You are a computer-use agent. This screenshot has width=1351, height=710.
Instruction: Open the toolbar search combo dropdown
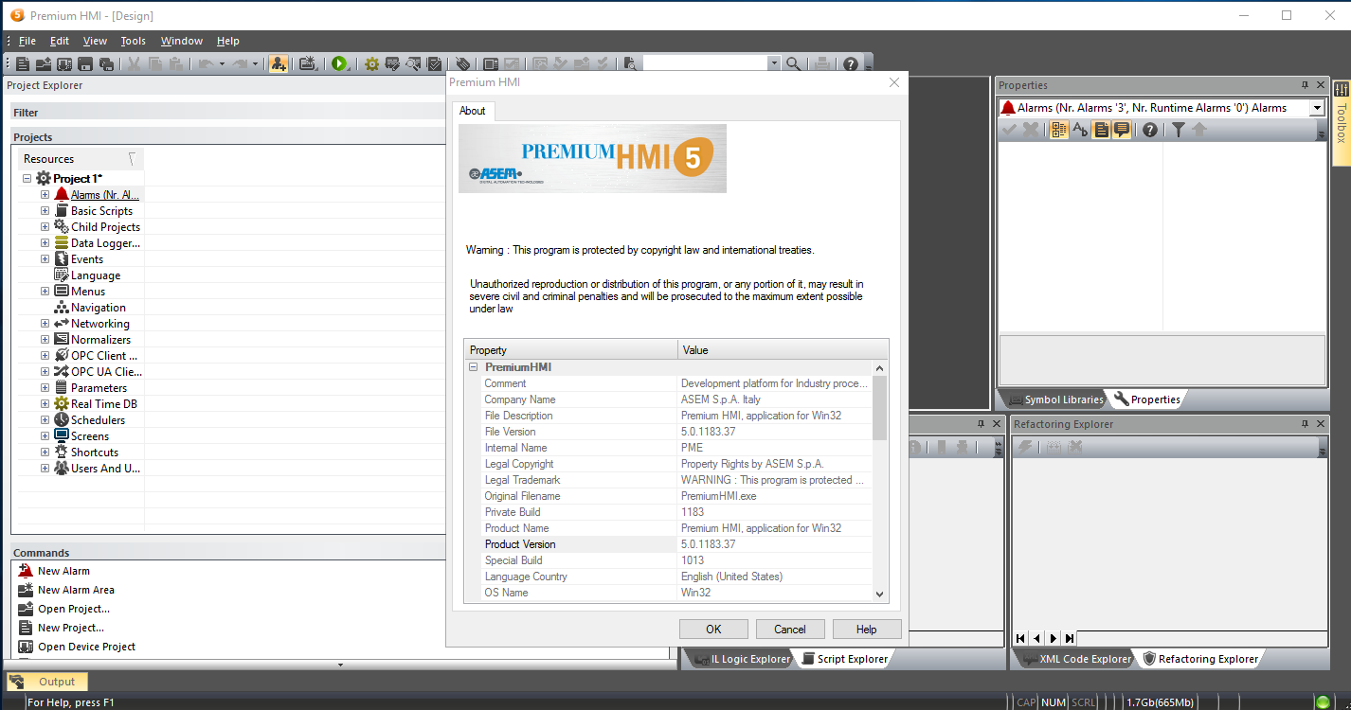[x=774, y=63]
